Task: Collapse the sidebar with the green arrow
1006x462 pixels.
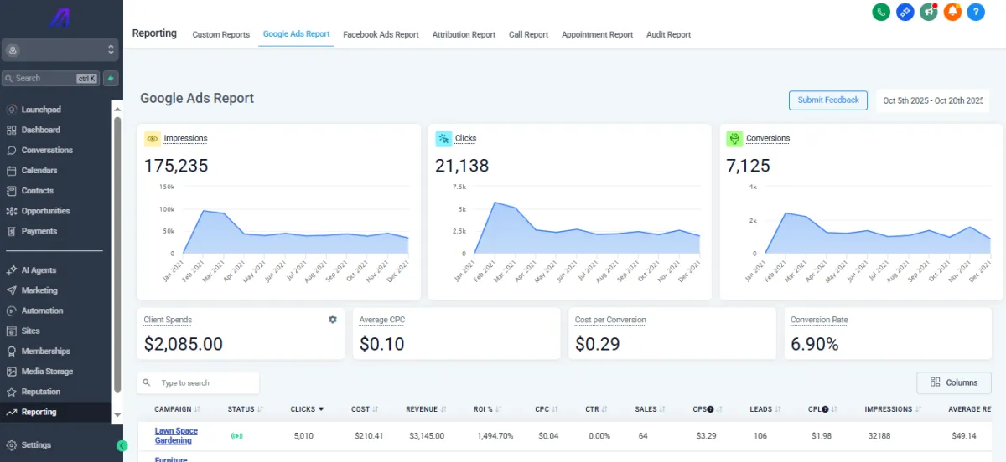Action: coord(122,446)
